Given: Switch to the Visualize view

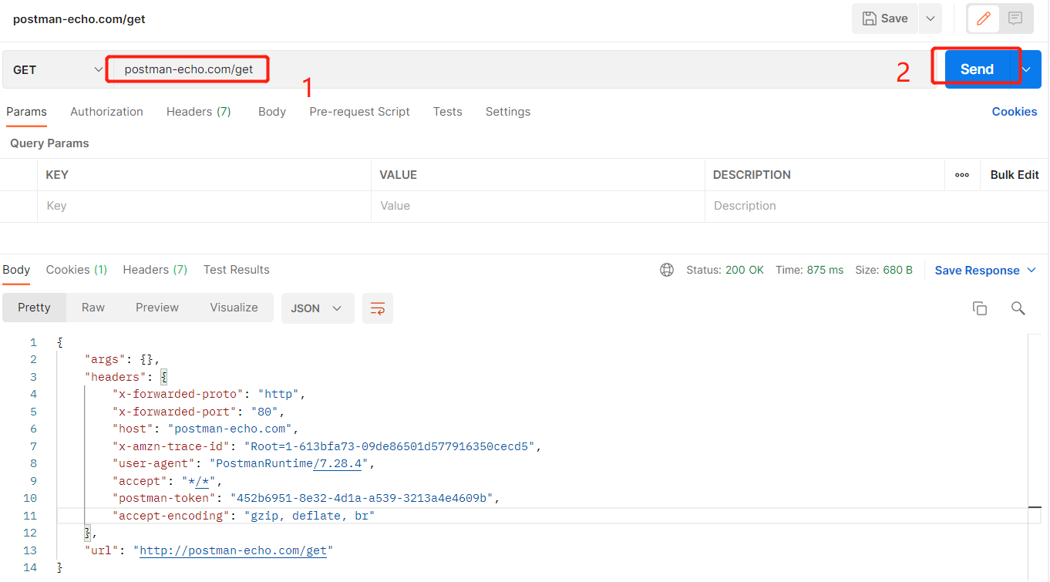Looking at the screenshot, I should pyautogui.click(x=234, y=308).
